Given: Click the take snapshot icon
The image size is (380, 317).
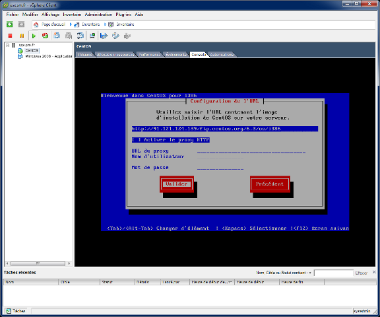Looking at the screenshot, I should coord(57,36).
